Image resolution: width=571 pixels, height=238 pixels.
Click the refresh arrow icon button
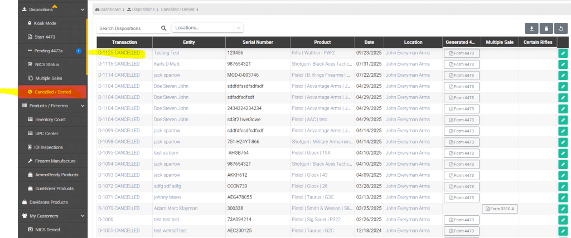[x=560, y=28]
